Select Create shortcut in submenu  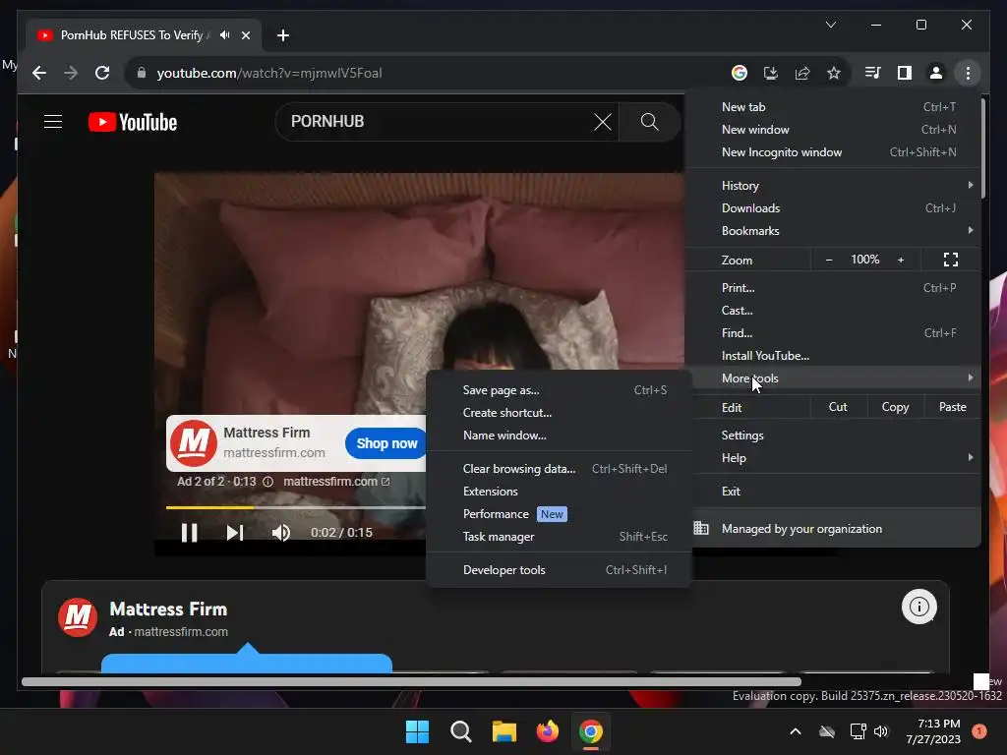559,413
